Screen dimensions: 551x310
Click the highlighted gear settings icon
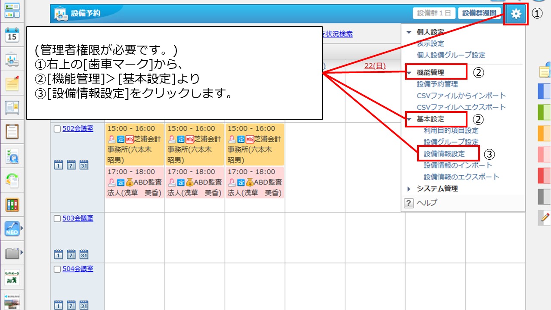click(515, 14)
